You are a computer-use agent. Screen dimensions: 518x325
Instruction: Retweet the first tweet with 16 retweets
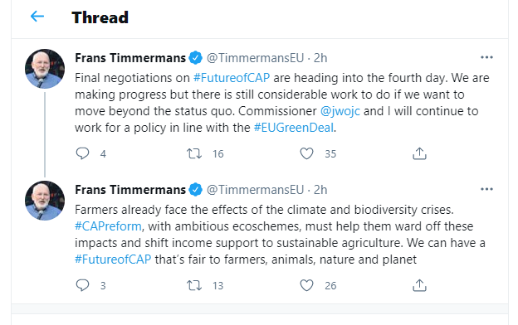194,153
